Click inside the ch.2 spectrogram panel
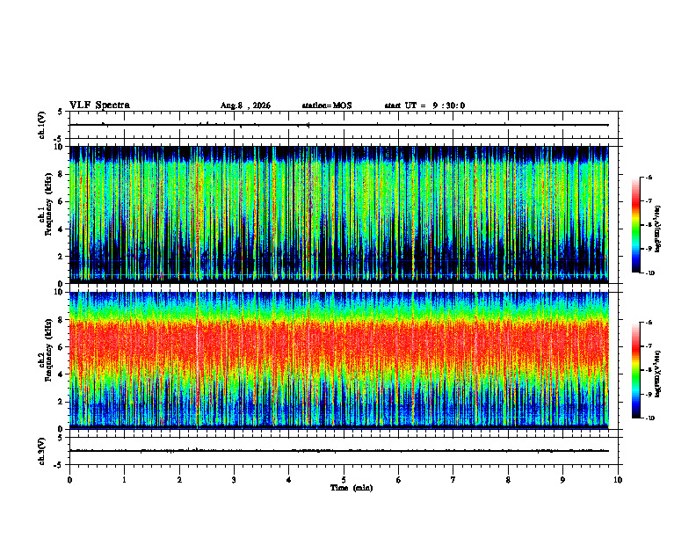696x538 pixels. tap(339, 360)
